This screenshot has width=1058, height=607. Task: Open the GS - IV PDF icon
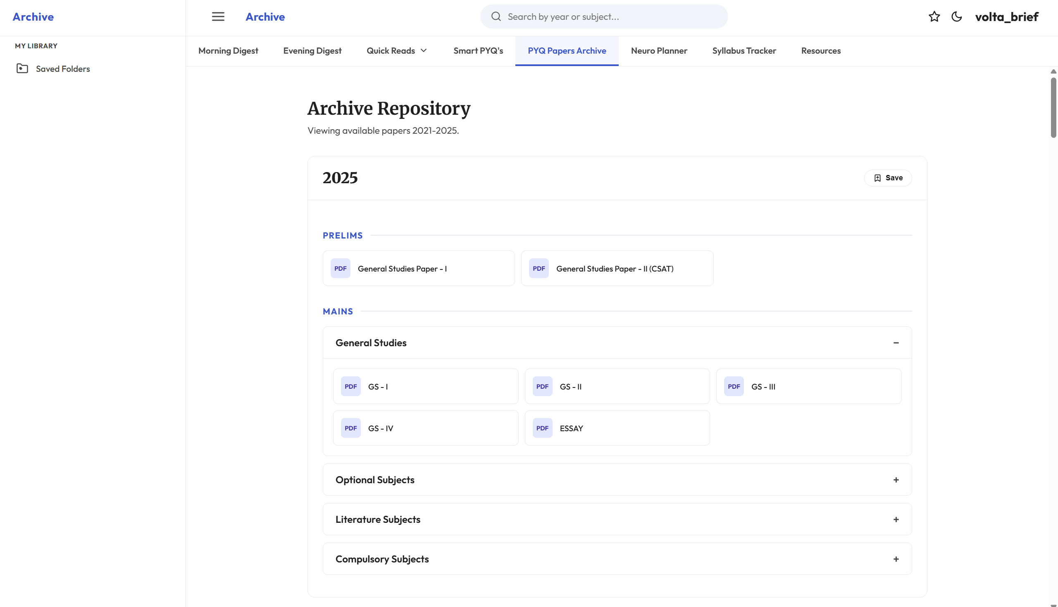click(x=350, y=428)
